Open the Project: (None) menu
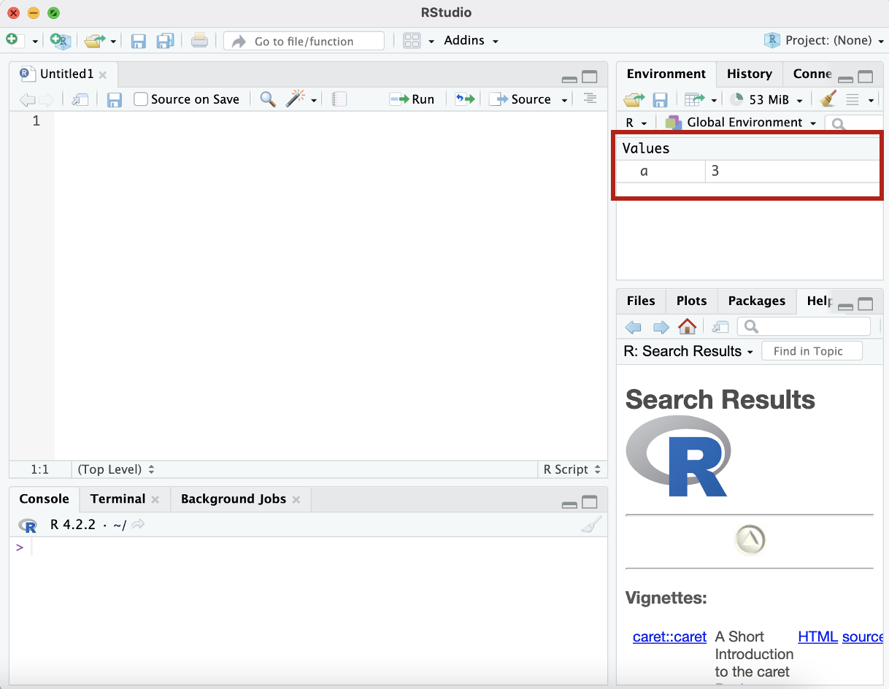 click(825, 41)
